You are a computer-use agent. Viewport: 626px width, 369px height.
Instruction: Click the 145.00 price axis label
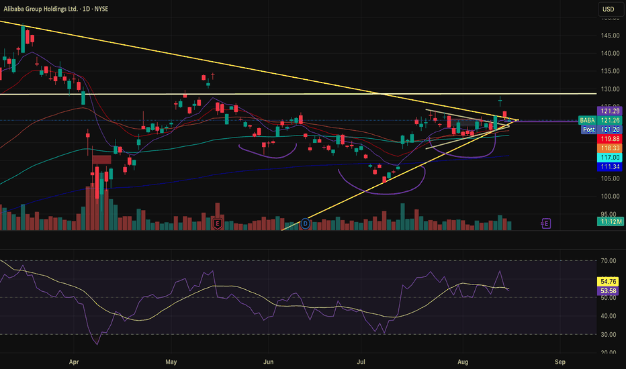610,36
